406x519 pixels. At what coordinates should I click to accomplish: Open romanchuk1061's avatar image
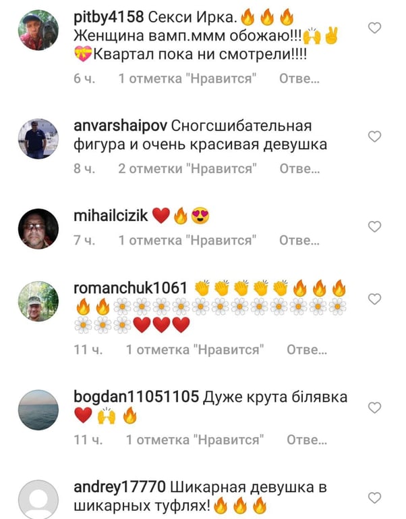coord(38,301)
